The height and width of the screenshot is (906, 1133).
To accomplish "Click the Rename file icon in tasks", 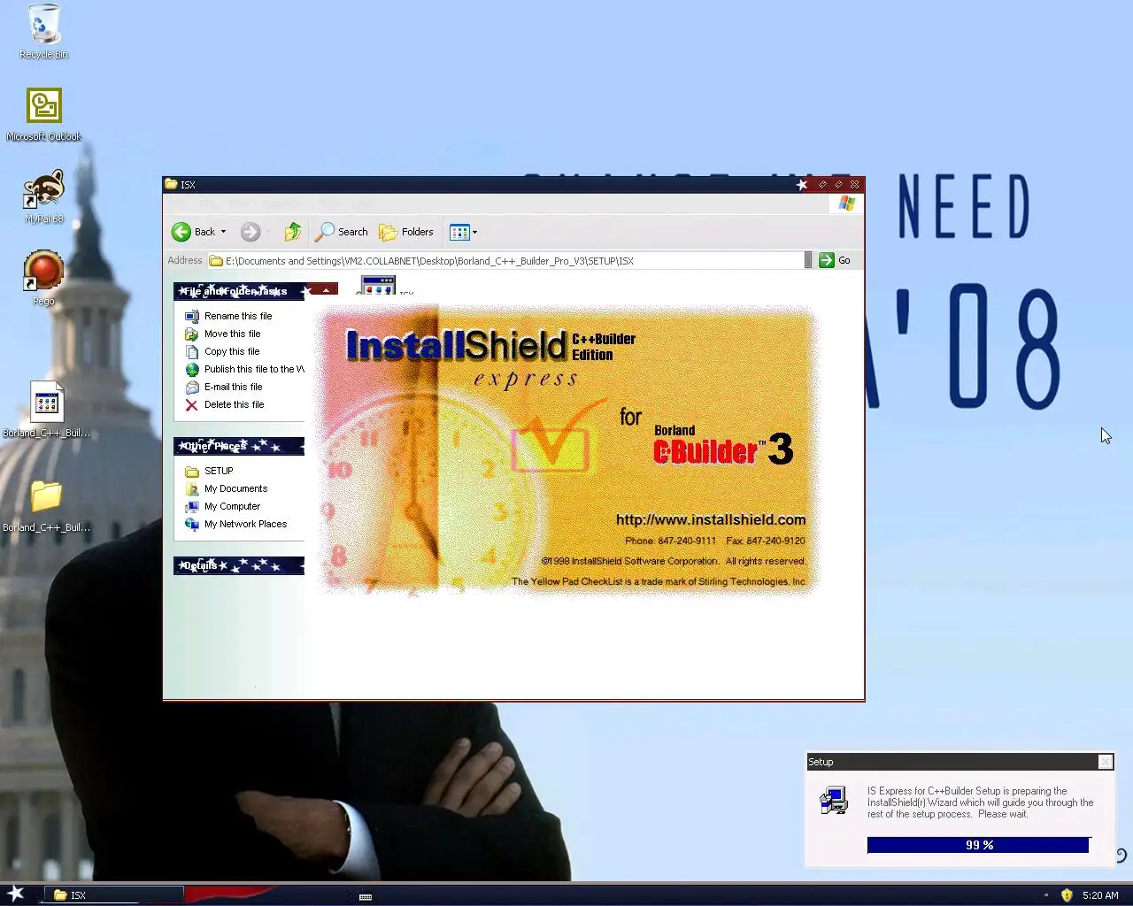I will 191,316.
